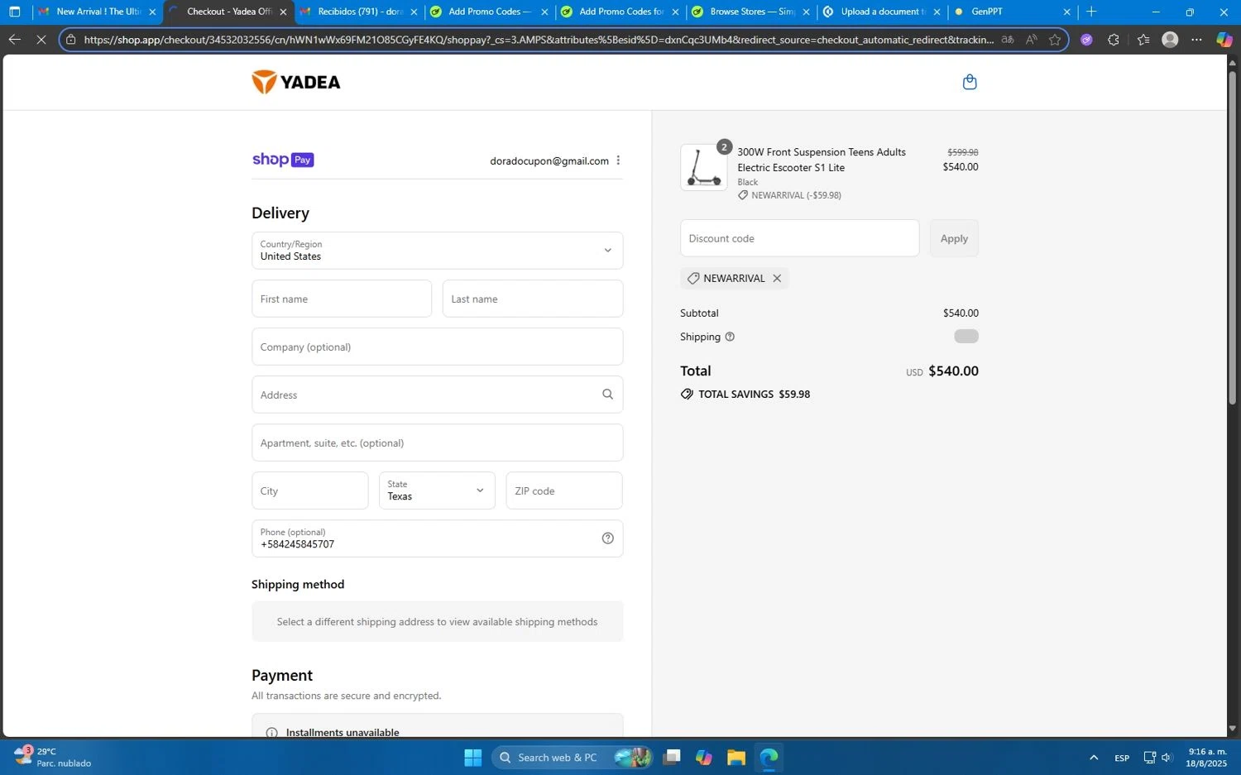The width and height of the screenshot is (1241, 775).
Task: Open Copilot app in taskbar
Action: click(x=703, y=758)
